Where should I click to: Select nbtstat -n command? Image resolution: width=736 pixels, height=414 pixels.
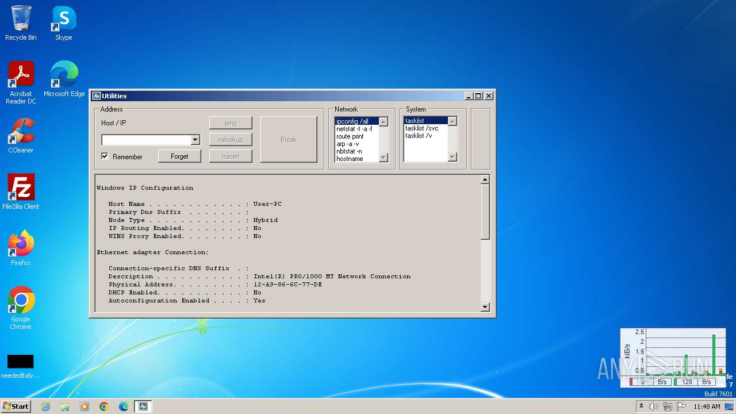[x=356, y=151]
